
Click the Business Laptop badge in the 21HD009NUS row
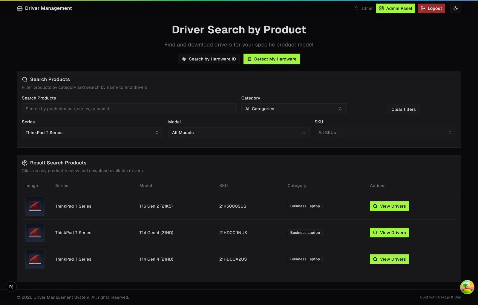point(305,233)
